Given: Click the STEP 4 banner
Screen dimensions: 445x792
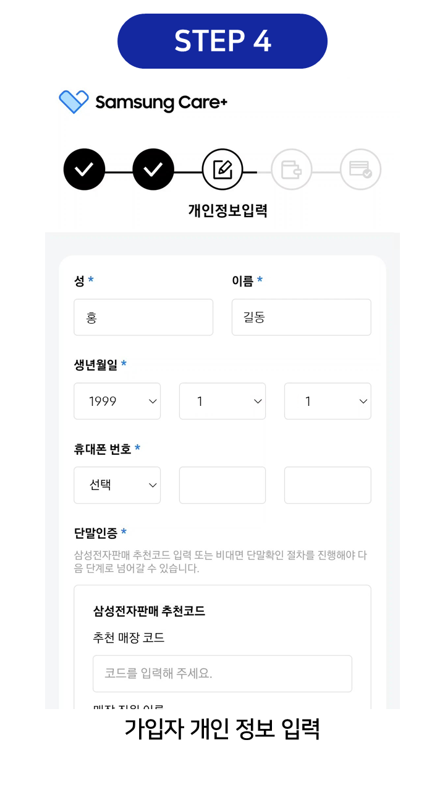Looking at the screenshot, I should pos(222,41).
